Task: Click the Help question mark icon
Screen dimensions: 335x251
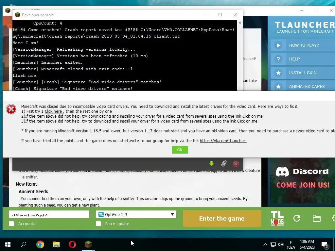Action: point(278,59)
